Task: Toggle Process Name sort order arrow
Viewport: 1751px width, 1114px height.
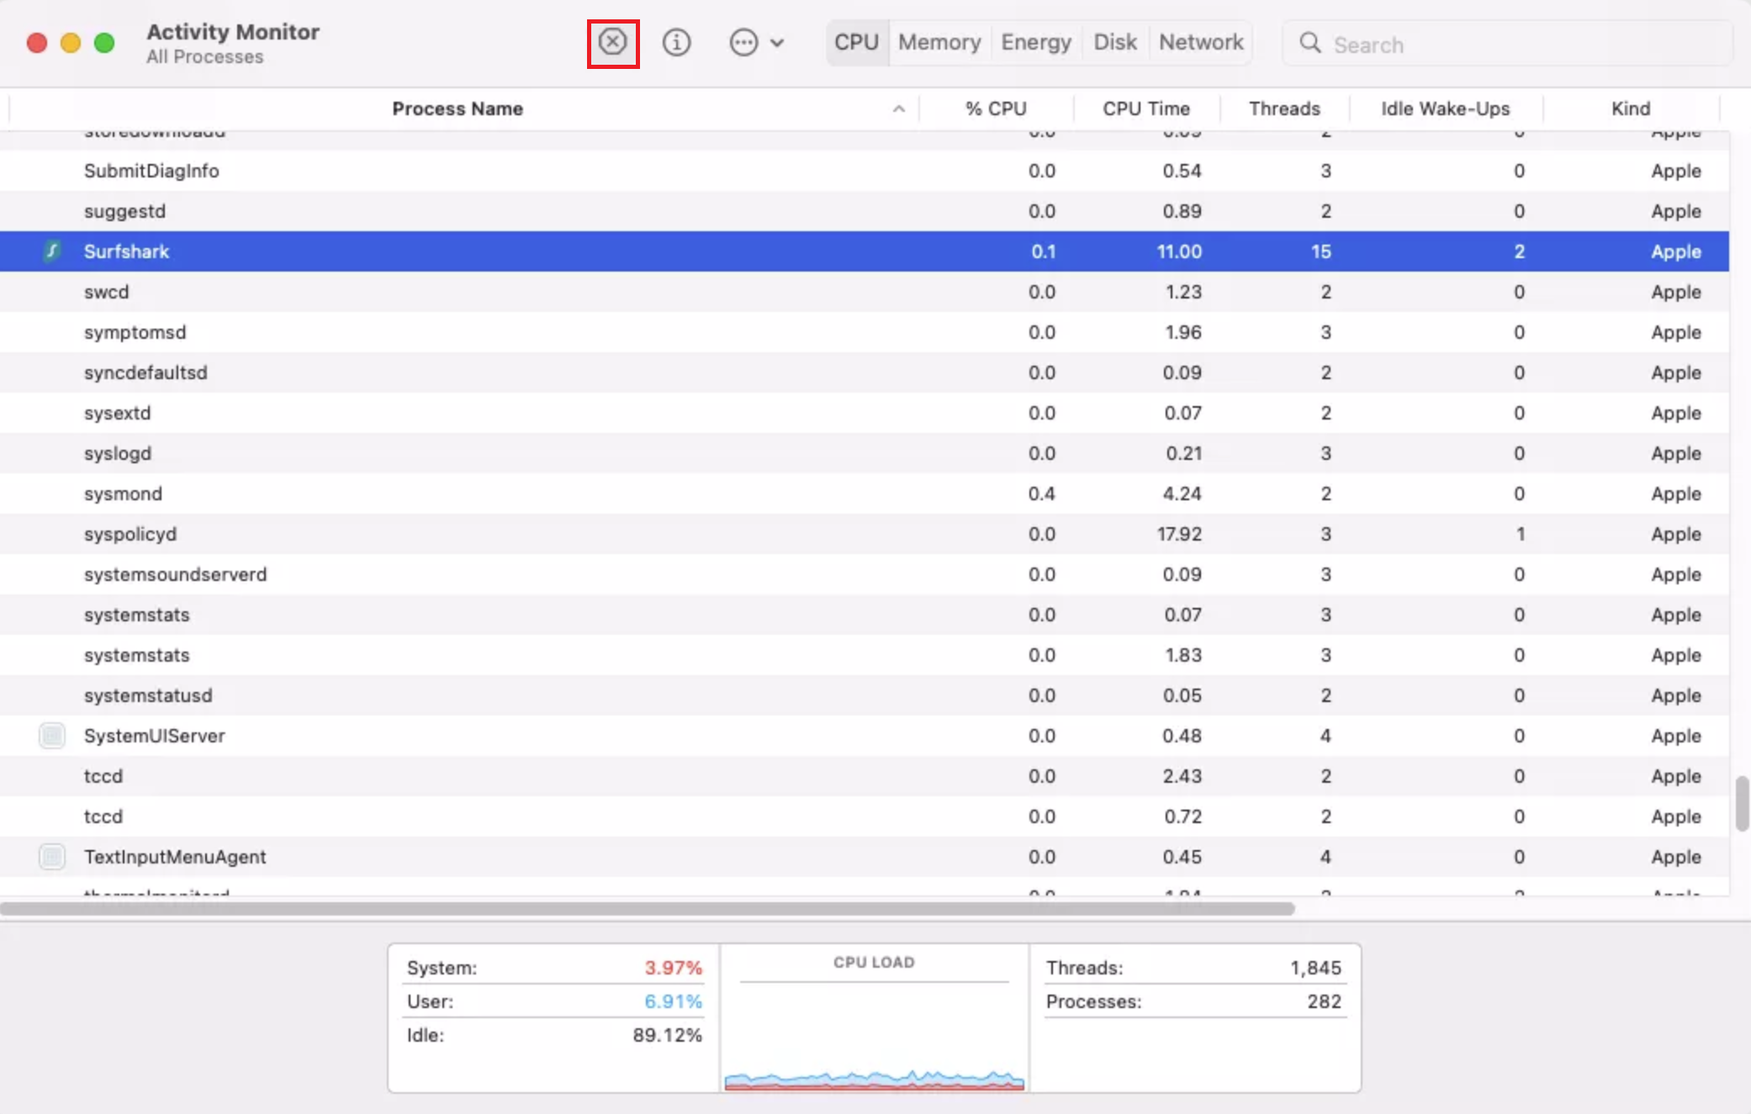Action: [x=898, y=108]
